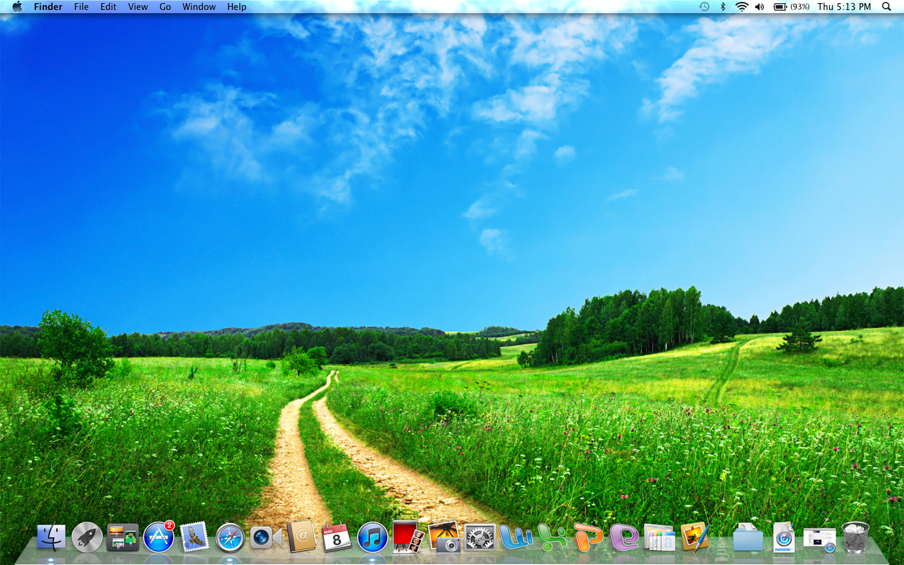904x565 pixels.
Task: Click the clock showing Thu 5:13 PM
Action: pyautogui.click(x=844, y=7)
